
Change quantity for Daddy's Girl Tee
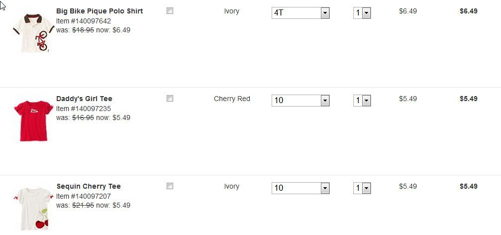pos(362,101)
